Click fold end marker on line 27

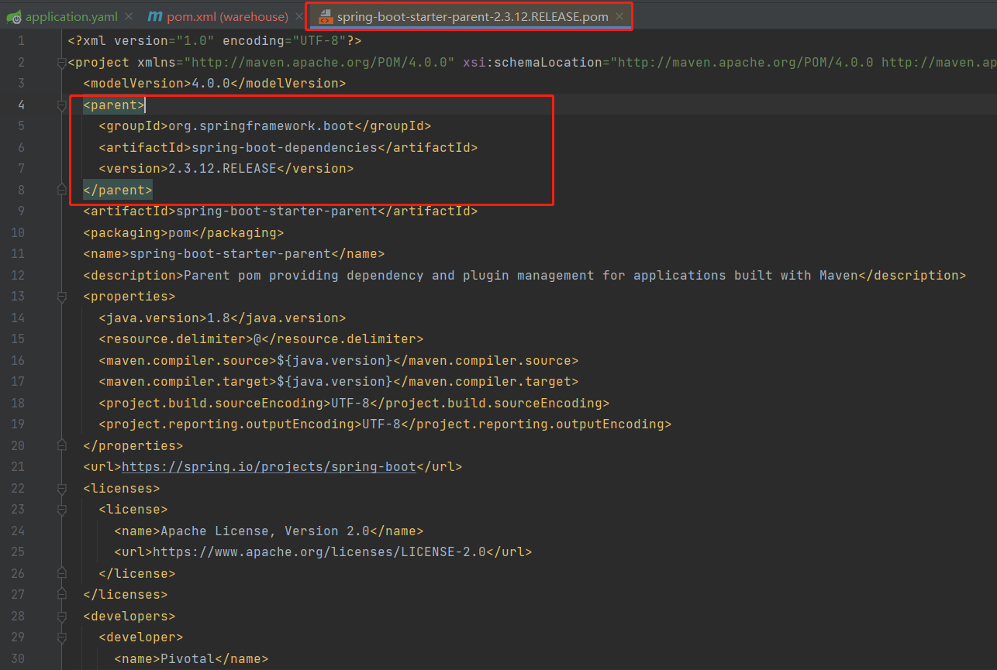[62, 595]
